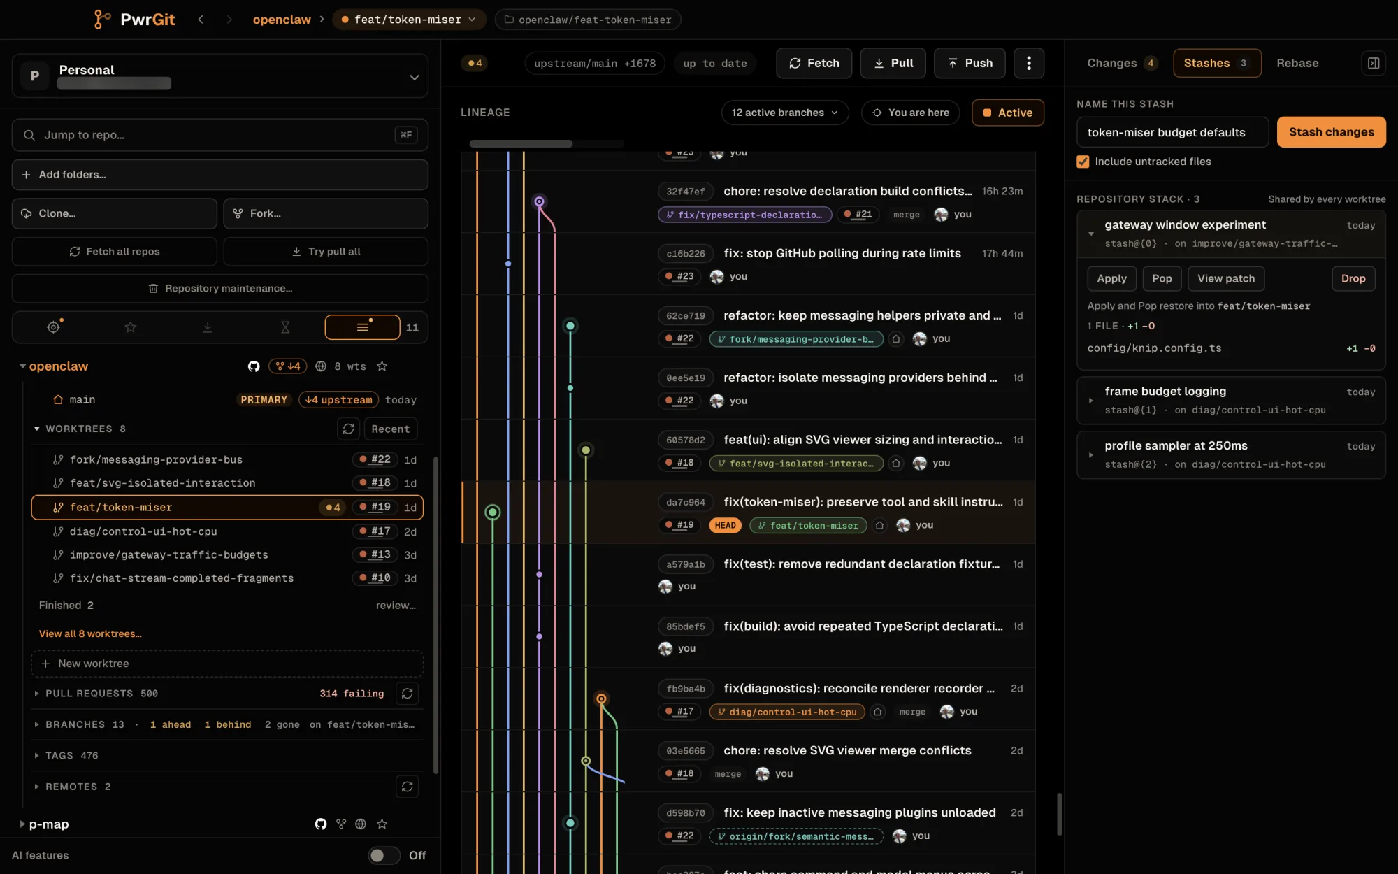Open View all 8 worktrees link
1398x874 pixels.
(x=90, y=633)
